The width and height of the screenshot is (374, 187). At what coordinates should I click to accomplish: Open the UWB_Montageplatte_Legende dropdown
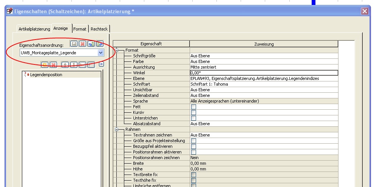[100, 53]
